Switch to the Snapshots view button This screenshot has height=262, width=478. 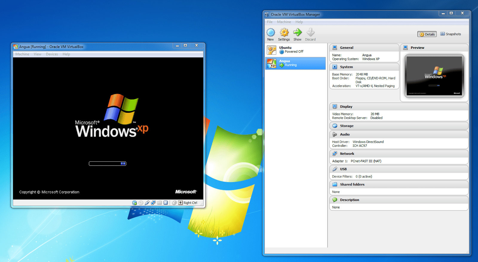(451, 34)
